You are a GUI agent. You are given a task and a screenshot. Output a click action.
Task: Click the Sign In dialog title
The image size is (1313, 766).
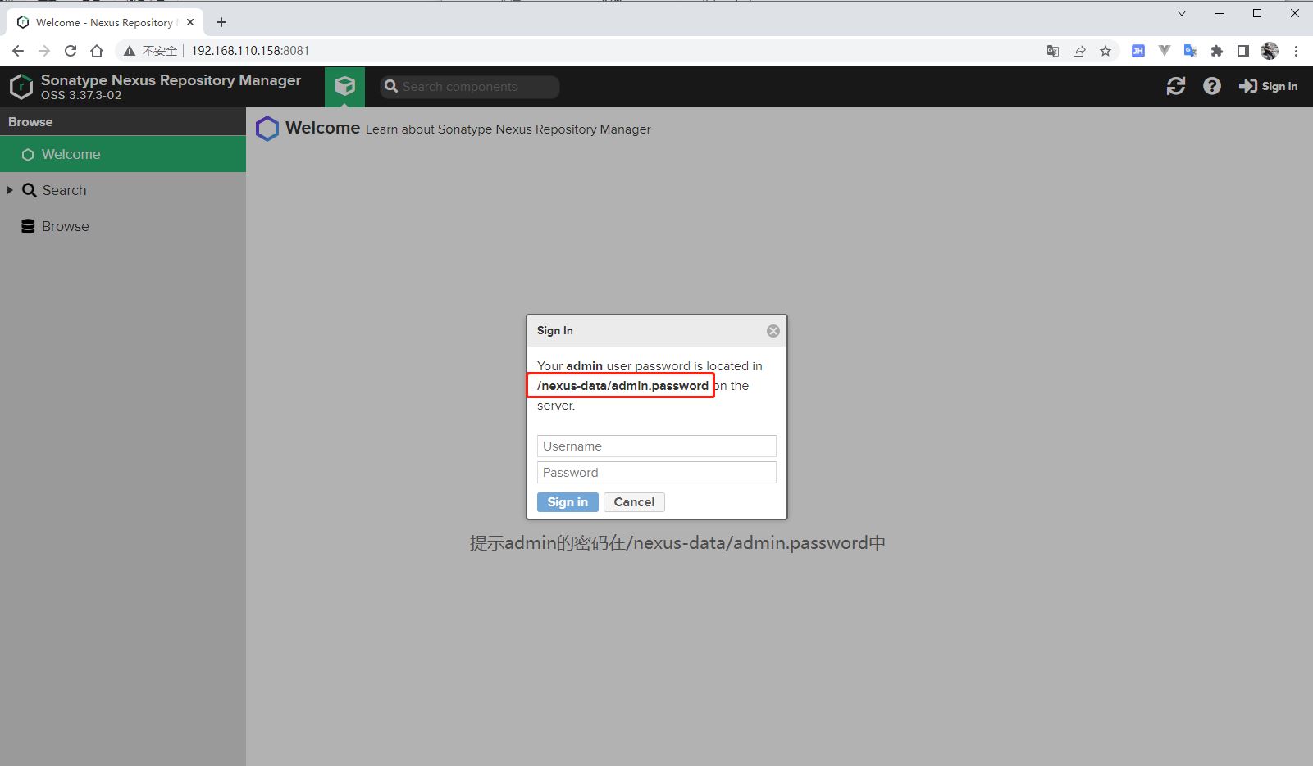(555, 331)
